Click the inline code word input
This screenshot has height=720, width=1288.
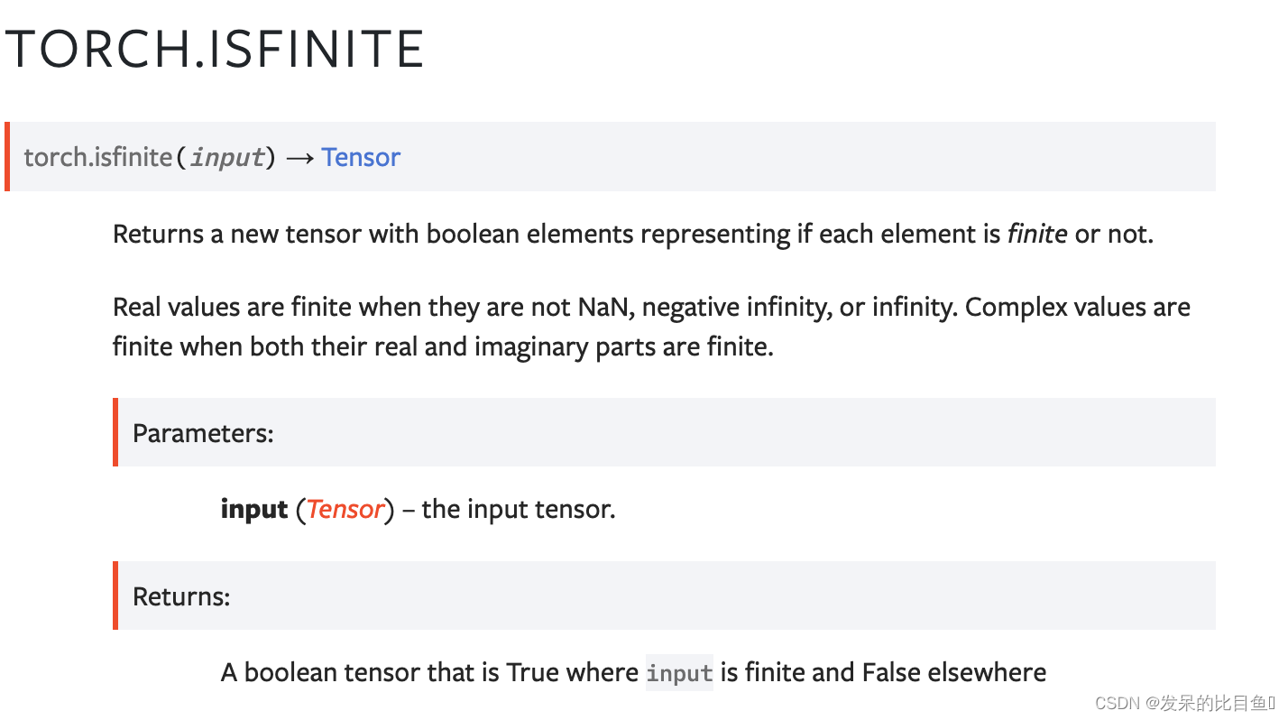[680, 673]
